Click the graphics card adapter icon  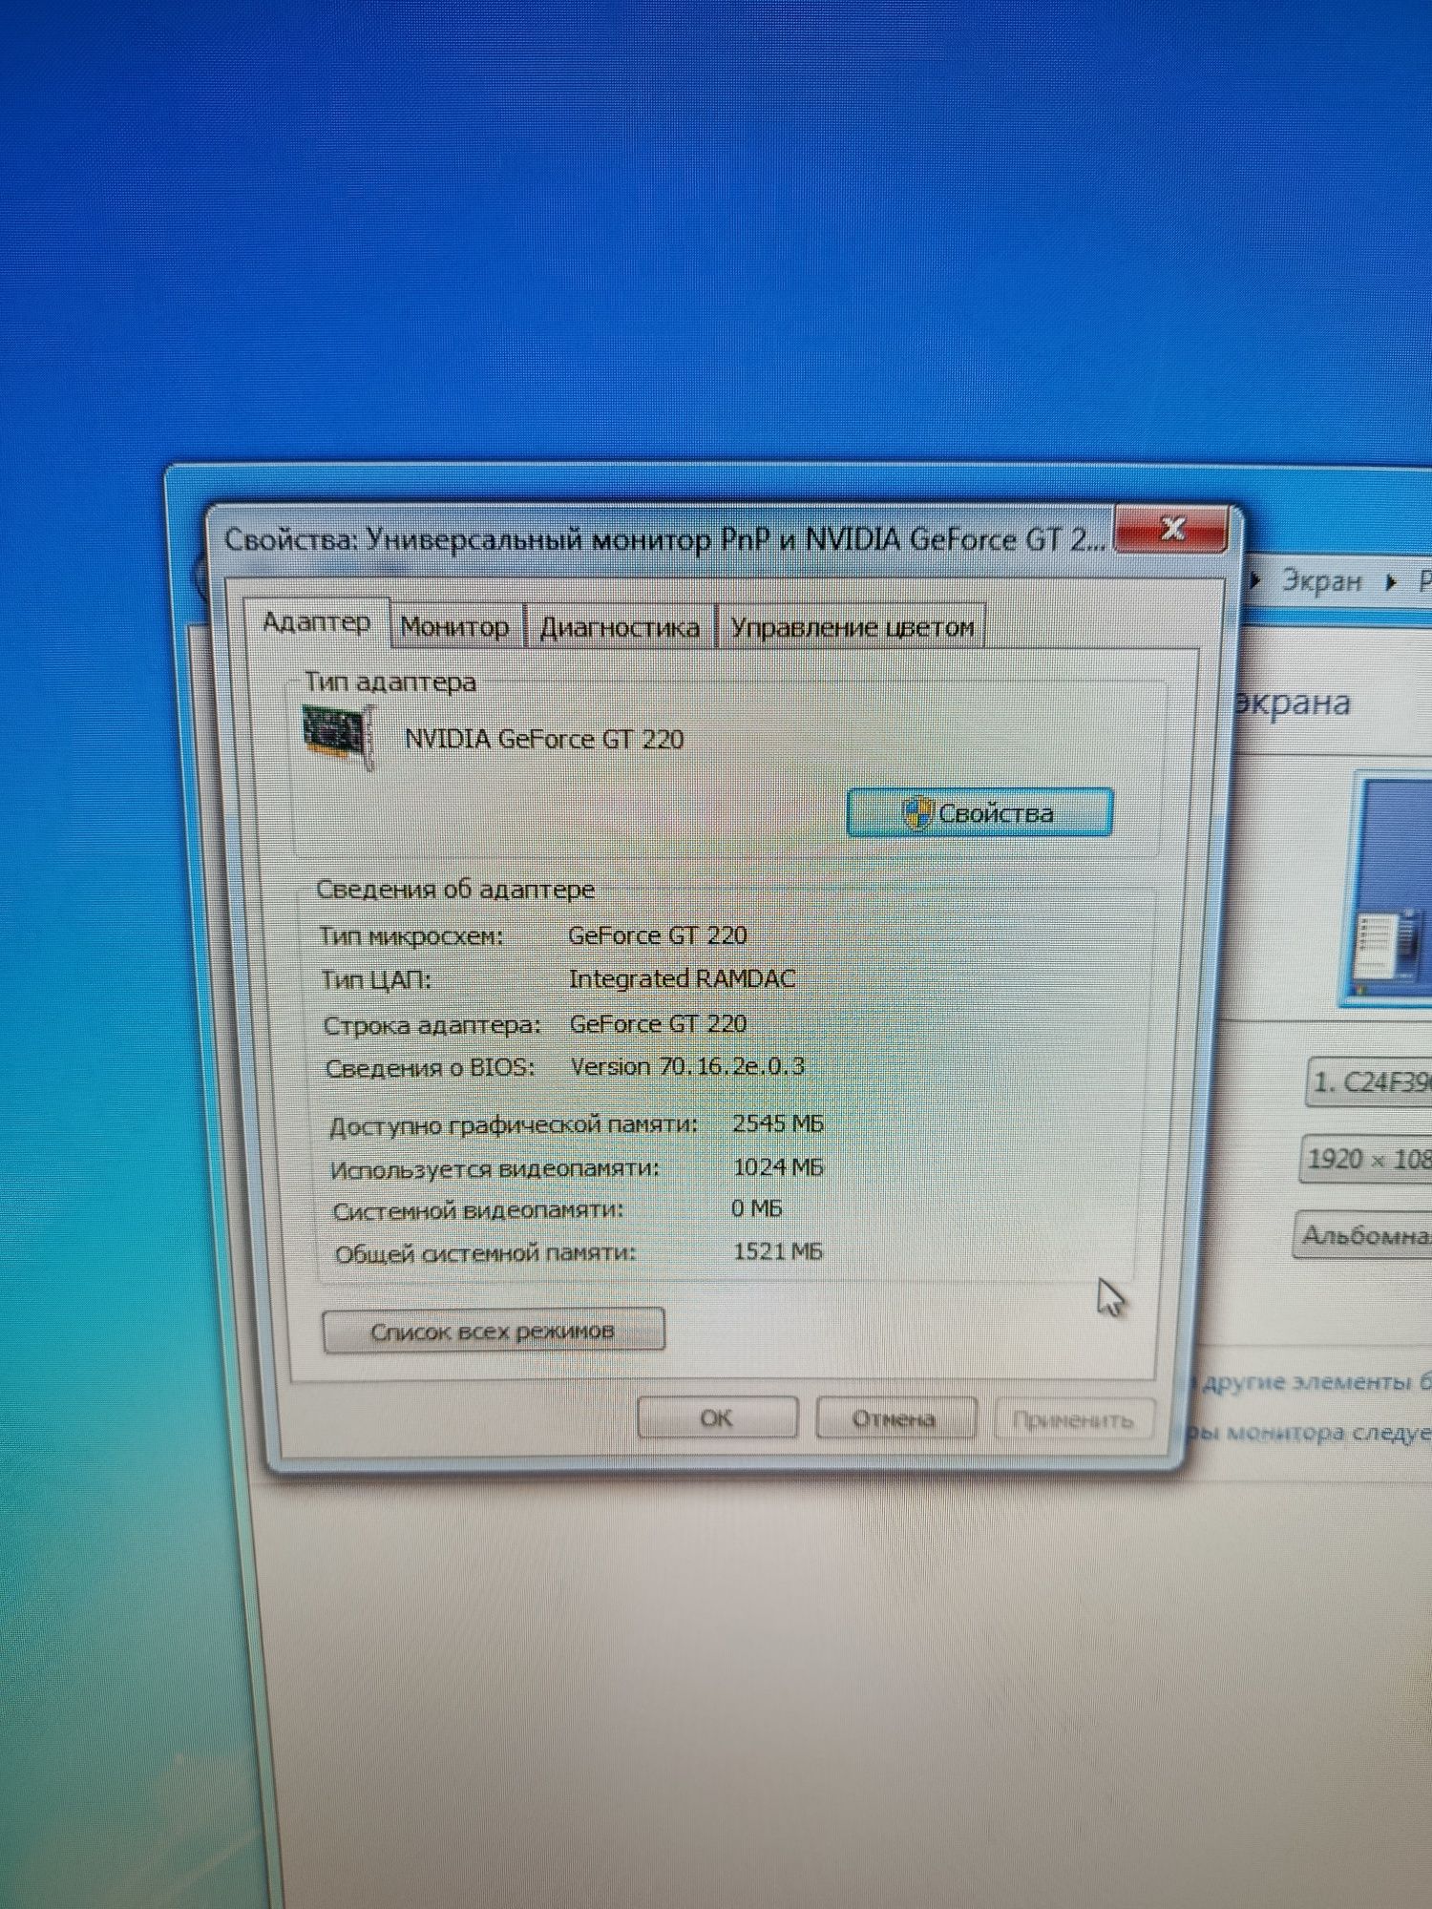[x=339, y=735]
